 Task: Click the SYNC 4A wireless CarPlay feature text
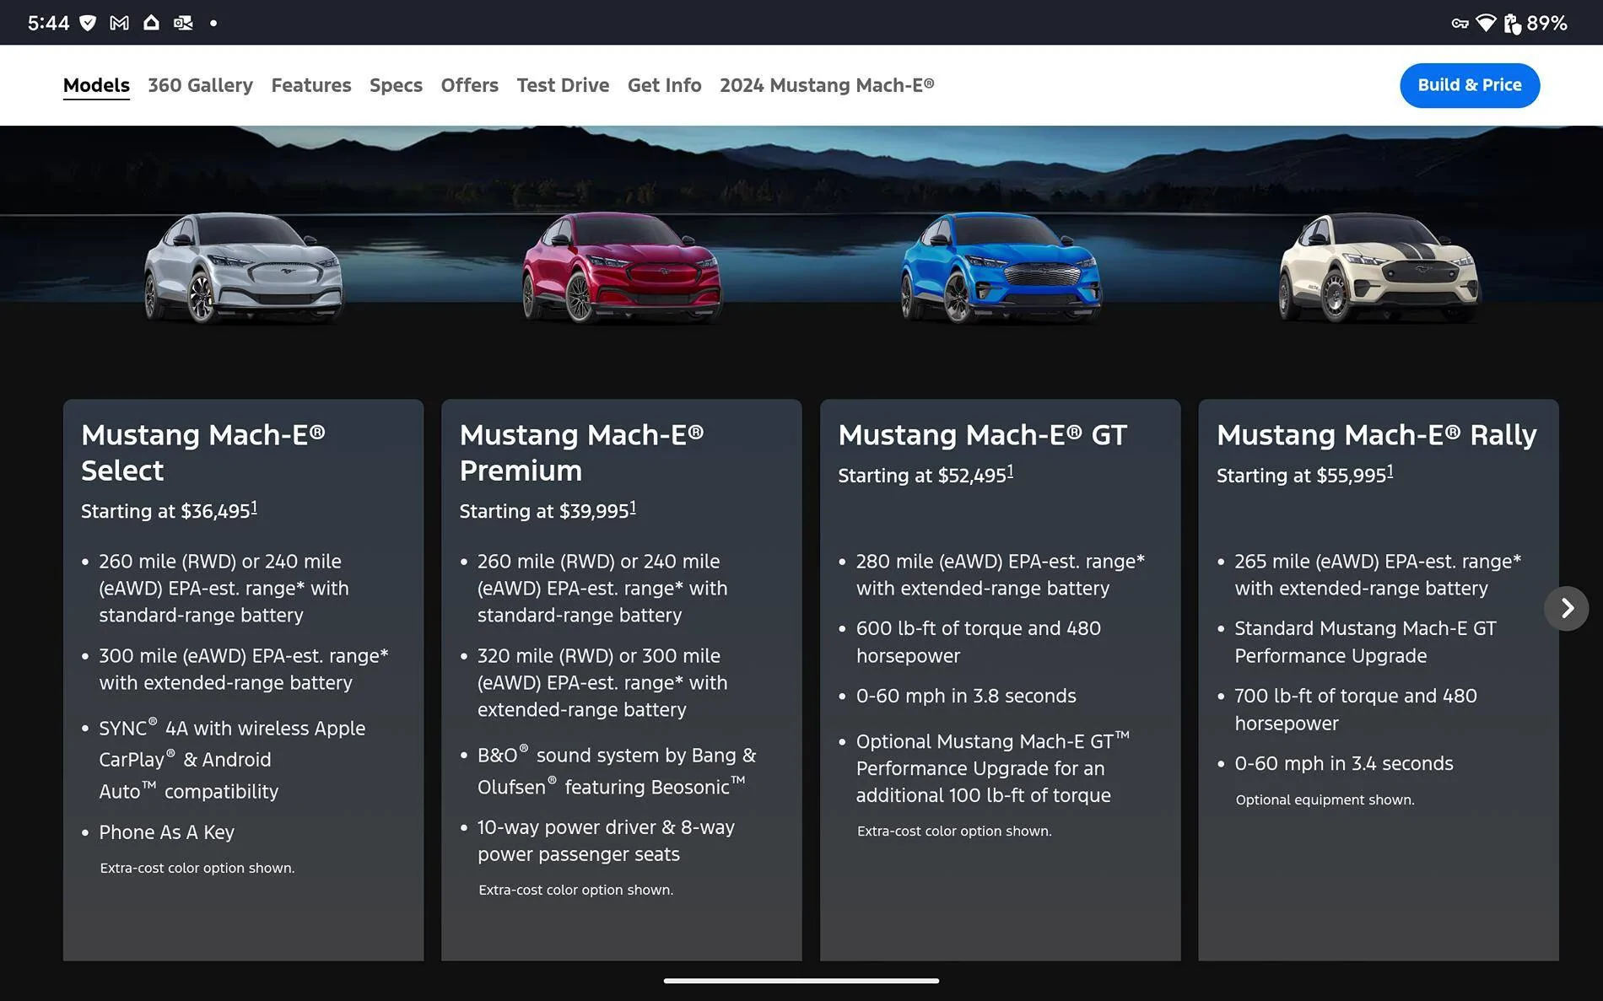click(x=232, y=760)
